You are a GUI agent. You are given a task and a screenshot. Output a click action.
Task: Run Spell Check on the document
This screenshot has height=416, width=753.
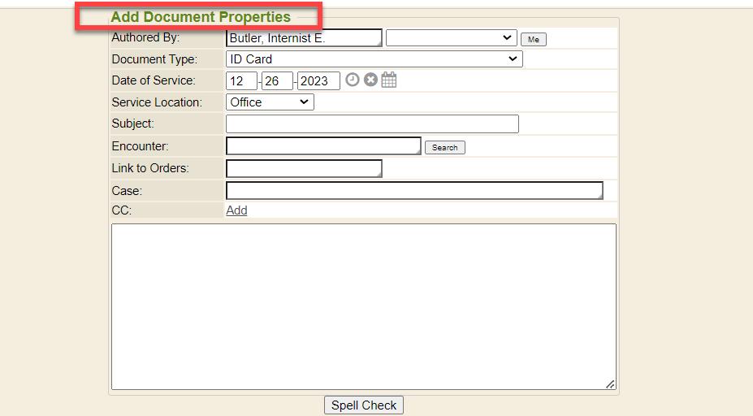(364, 405)
